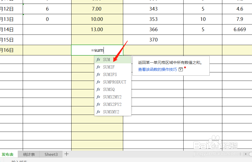Select SUMIF from the function suggestion list
Screen dimensions: 252x162
pyautogui.click(x=108, y=67)
